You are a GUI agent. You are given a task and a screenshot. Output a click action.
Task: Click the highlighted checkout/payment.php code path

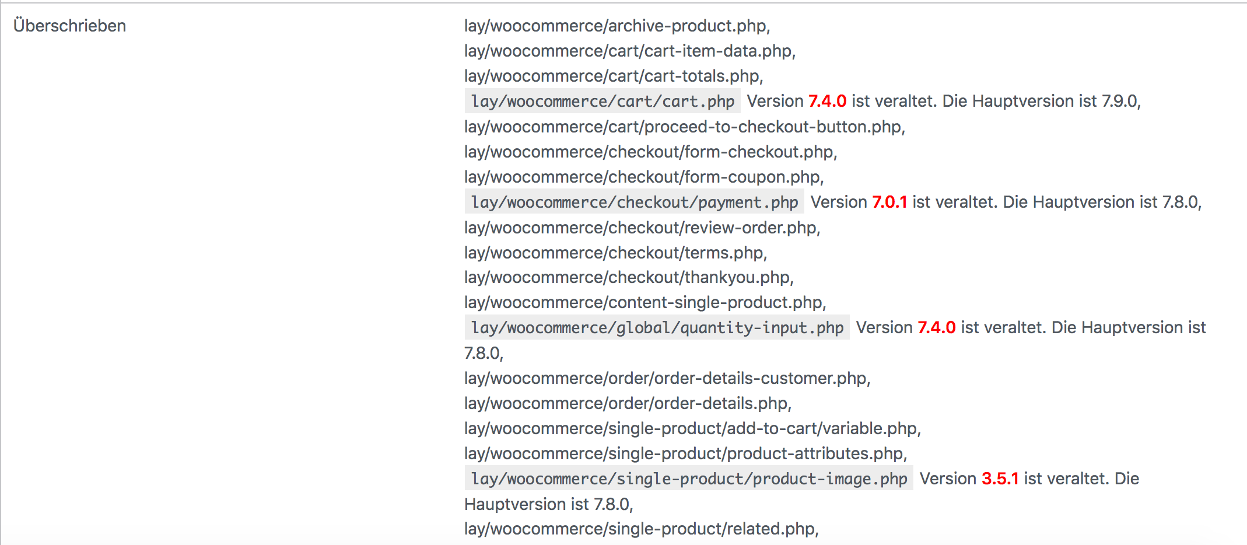pos(634,202)
